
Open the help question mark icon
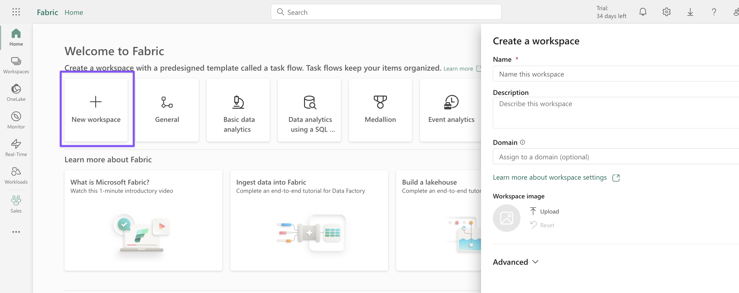tap(714, 12)
